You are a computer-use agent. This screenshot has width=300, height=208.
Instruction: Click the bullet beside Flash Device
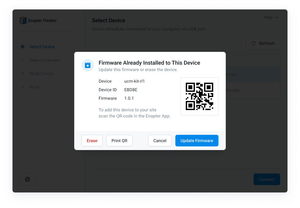[23, 74]
